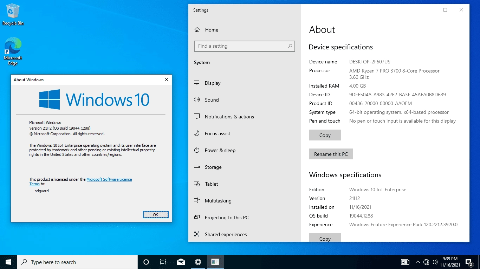Click the Device ID value text

pos(397,95)
